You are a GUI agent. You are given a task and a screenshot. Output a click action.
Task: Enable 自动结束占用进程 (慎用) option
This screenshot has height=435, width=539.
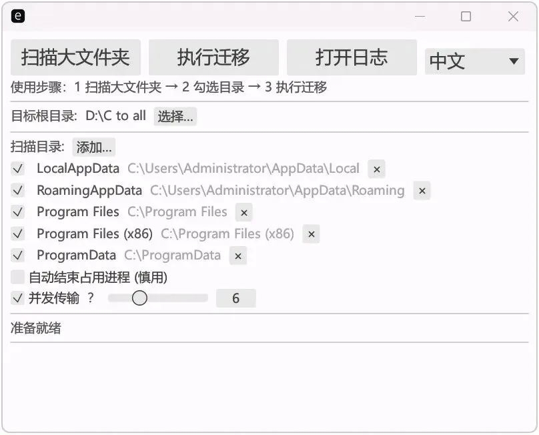(x=17, y=277)
